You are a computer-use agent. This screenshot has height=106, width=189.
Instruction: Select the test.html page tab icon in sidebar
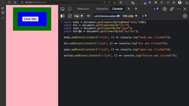3,13
